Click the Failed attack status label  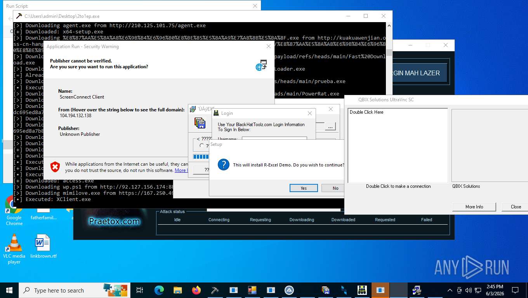pos(427,220)
